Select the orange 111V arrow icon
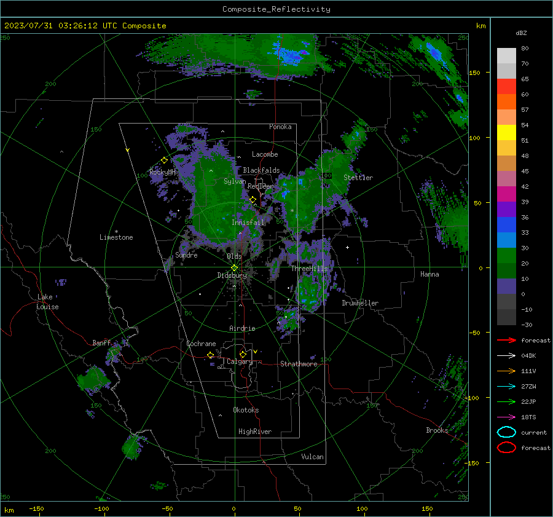The image size is (553, 517). pos(506,371)
